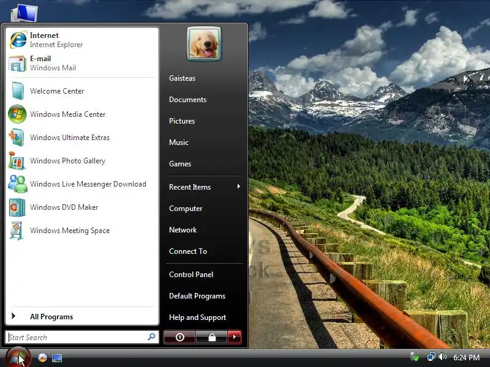Open the first Quick Launch taskbar icon
The height and width of the screenshot is (367, 490).
point(42,358)
